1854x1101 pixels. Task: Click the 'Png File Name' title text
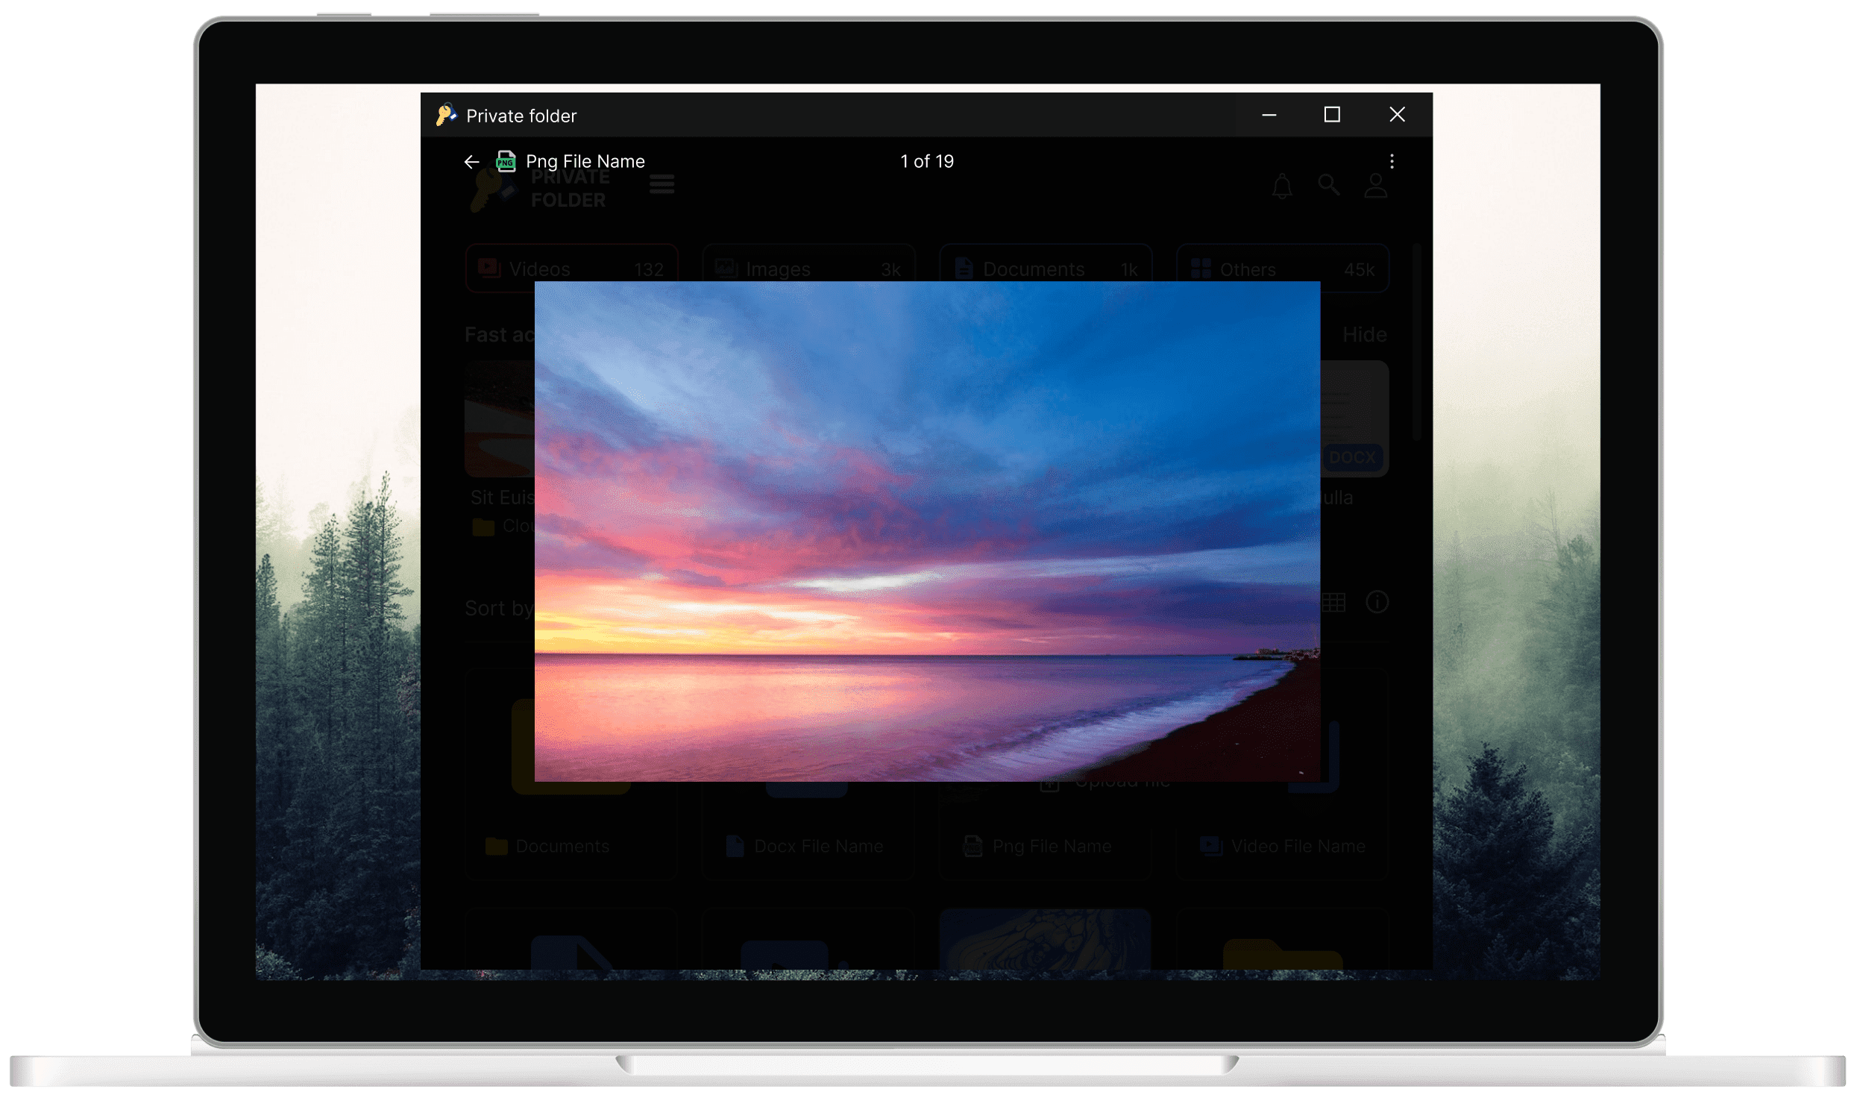coord(585,161)
